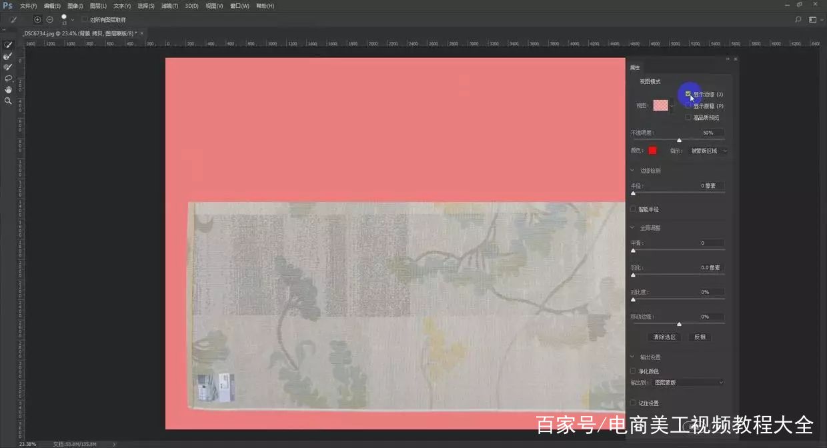Enable the '智能半径' checkbox
Viewport: 827px width, 448px height.
(x=633, y=209)
